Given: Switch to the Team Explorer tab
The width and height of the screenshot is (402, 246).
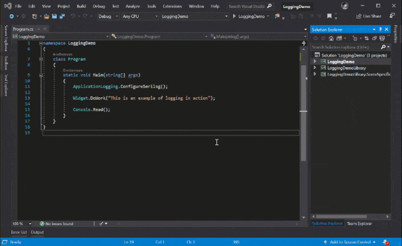Looking at the screenshot, I should click(359, 224).
